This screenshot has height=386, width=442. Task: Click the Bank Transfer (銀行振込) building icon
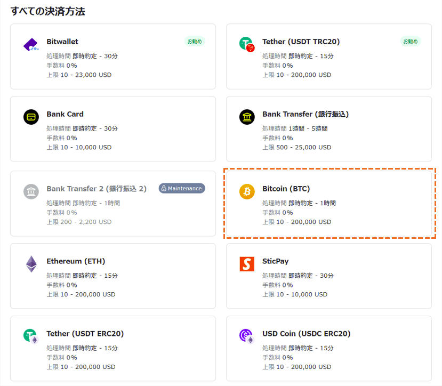[x=247, y=117]
